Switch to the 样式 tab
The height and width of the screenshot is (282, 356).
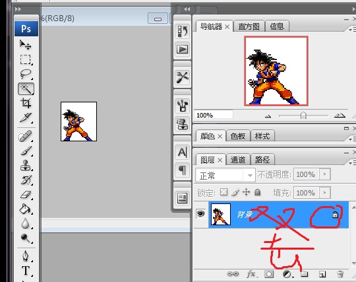tap(262, 136)
